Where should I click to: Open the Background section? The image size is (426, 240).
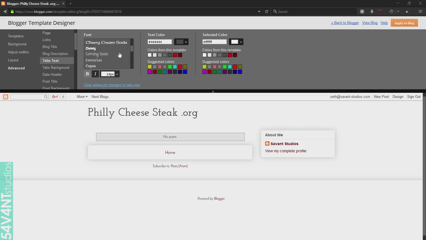pyautogui.click(x=17, y=44)
